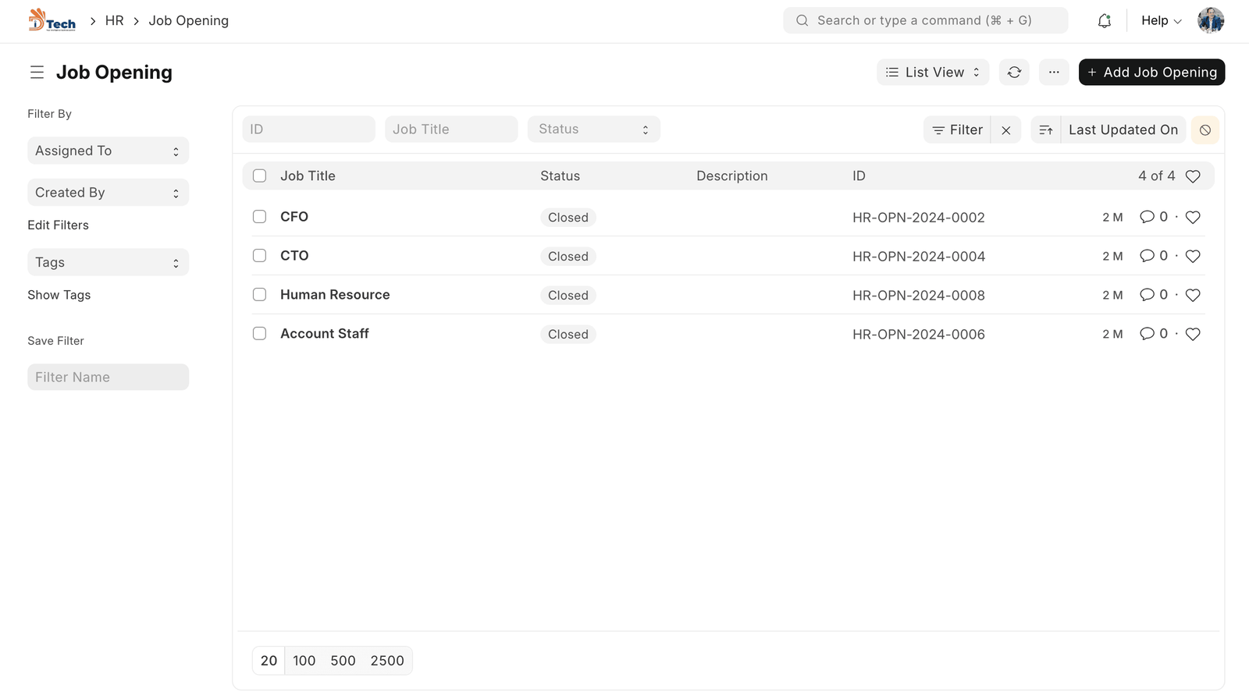Click the notifications bell icon
1249x699 pixels.
pyautogui.click(x=1104, y=21)
